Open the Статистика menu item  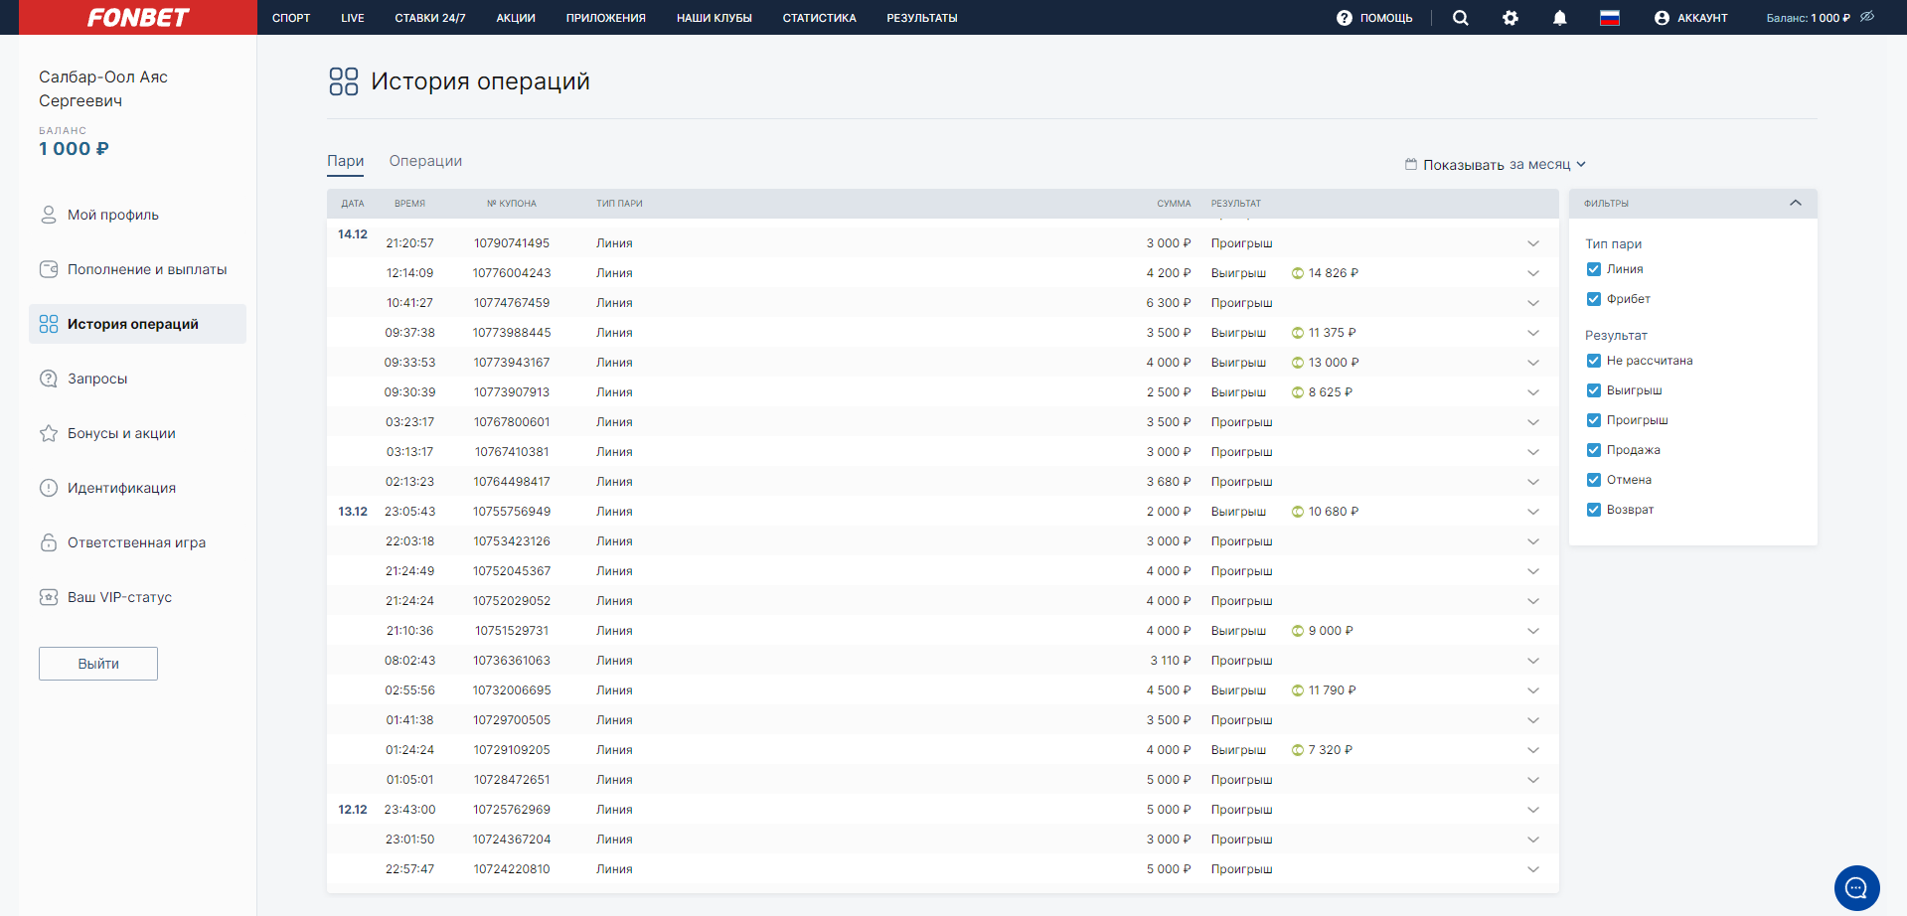pyautogui.click(x=819, y=18)
